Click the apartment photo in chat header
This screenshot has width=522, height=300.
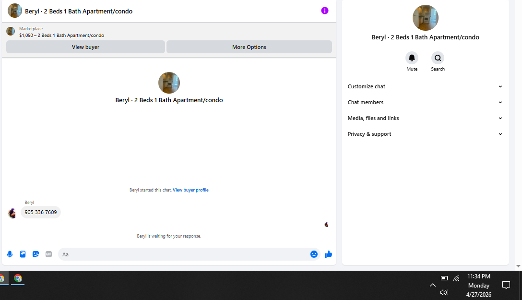15,11
